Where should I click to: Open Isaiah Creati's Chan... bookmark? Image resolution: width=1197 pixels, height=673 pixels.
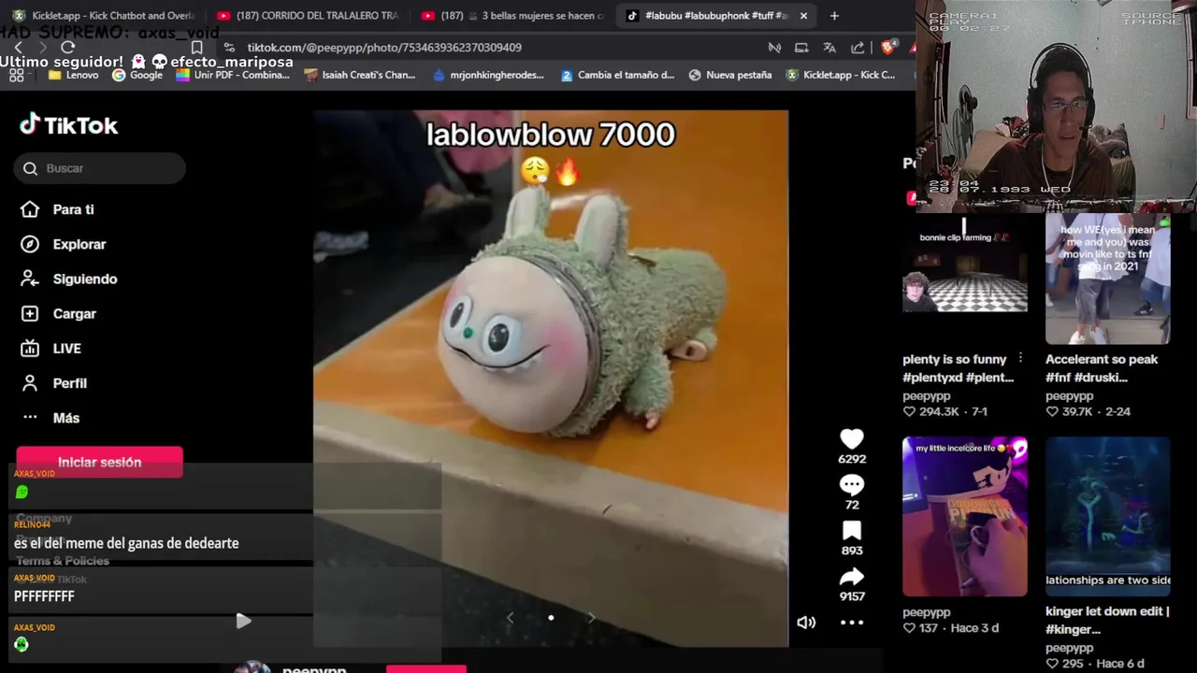360,75
